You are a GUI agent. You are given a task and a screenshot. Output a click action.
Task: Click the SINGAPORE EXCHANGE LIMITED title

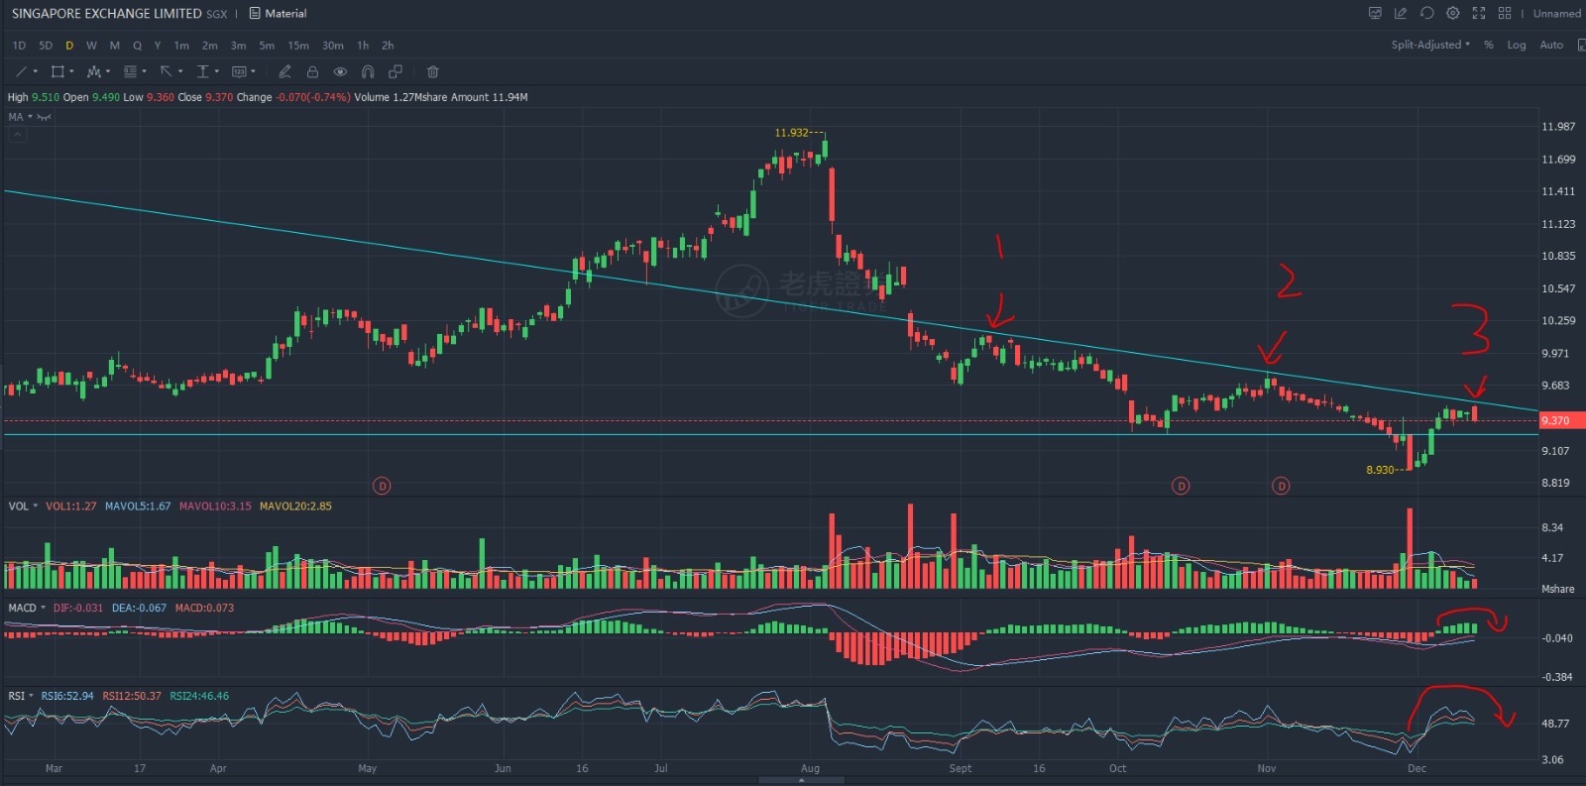pyautogui.click(x=107, y=14)
